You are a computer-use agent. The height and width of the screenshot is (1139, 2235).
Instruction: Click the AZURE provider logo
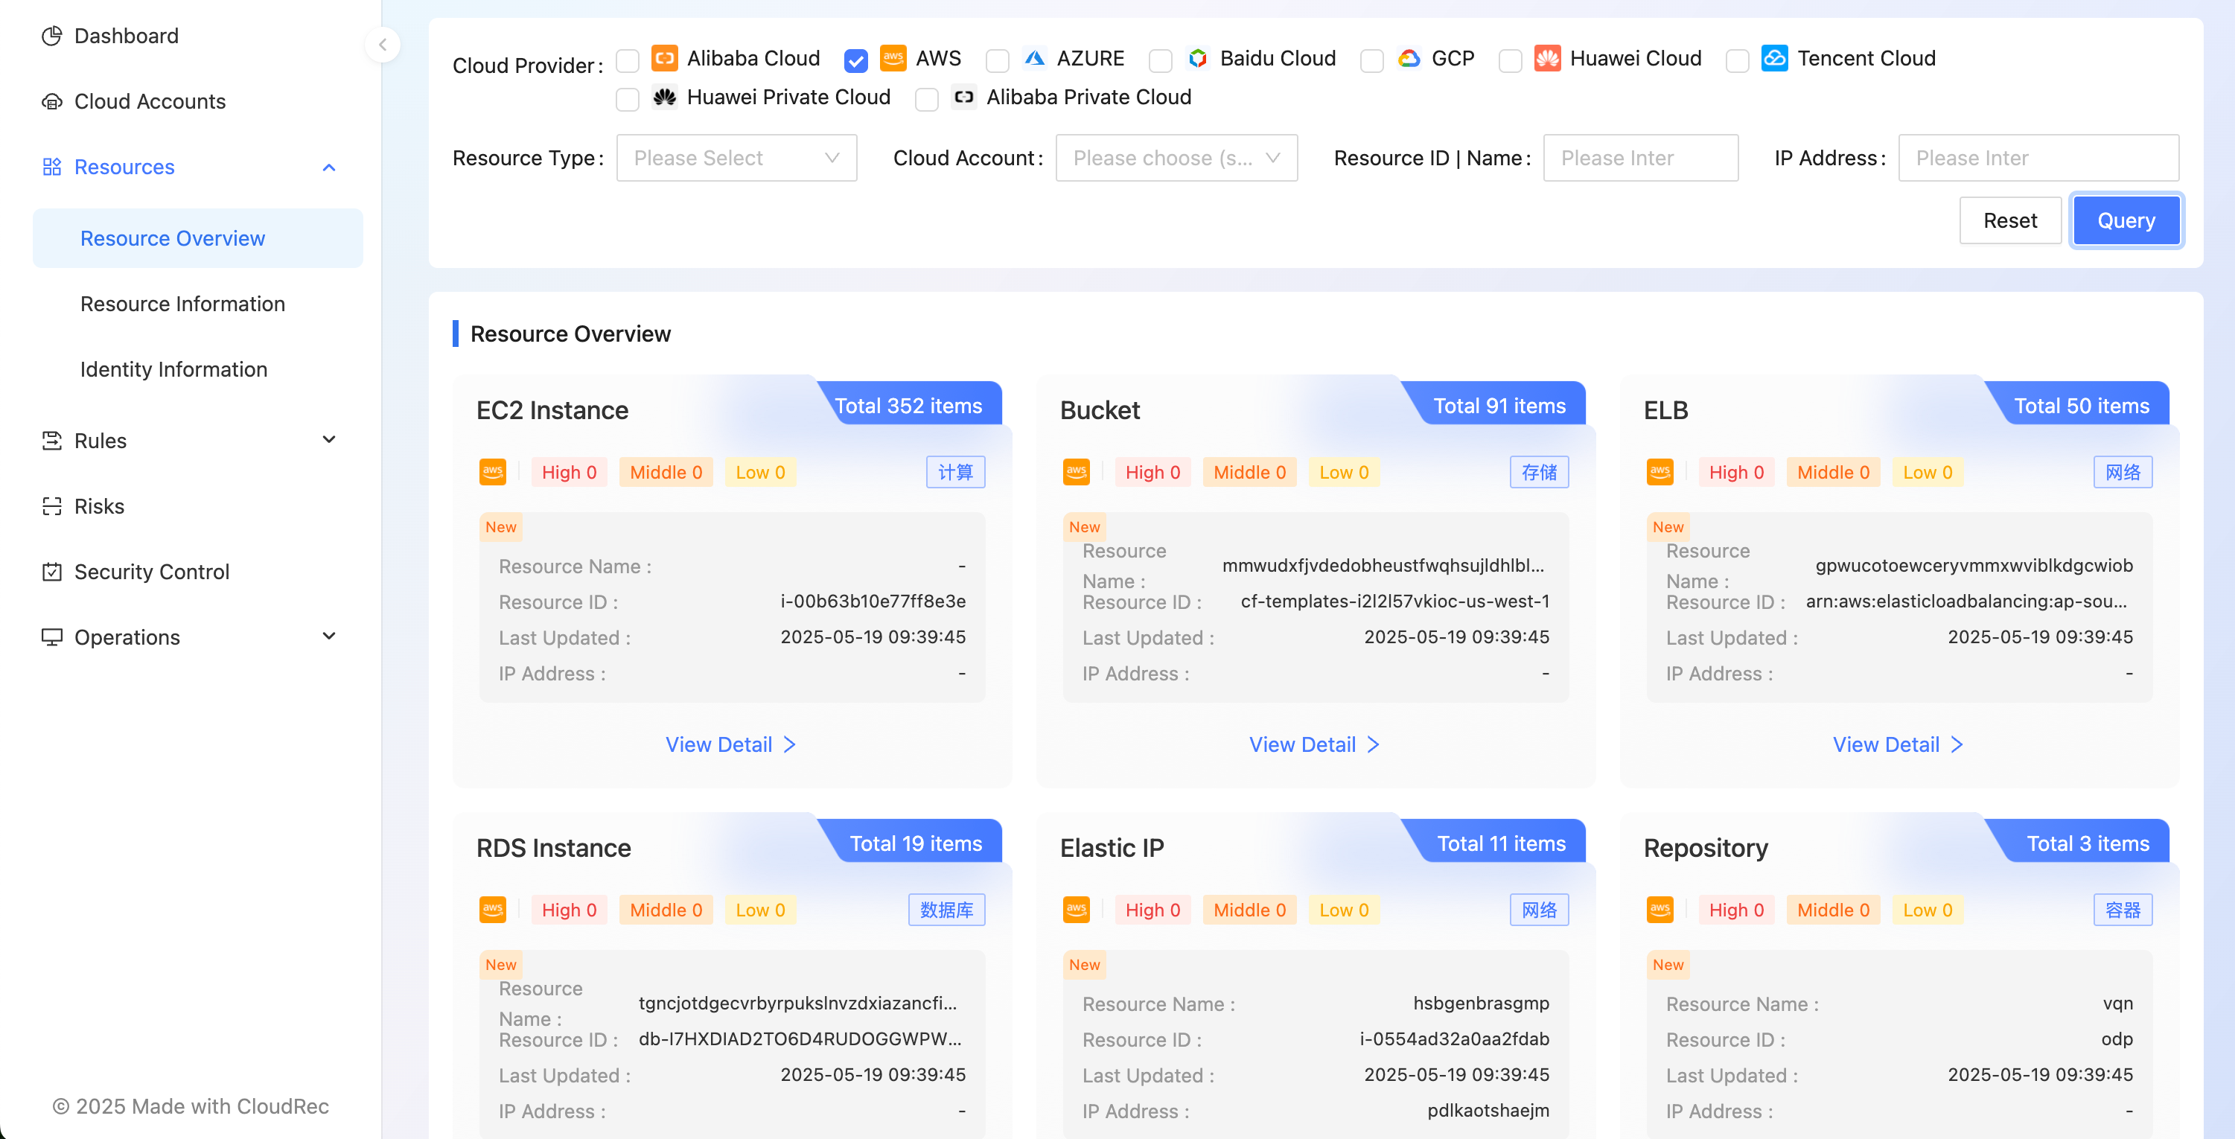click(x=1033, y=57)
